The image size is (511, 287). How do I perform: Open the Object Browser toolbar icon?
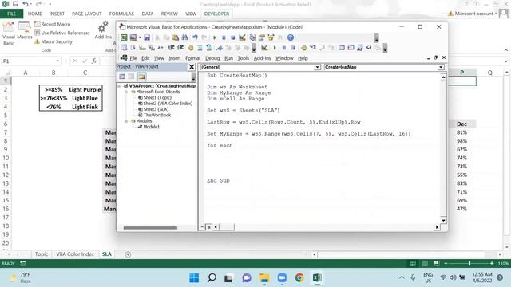pyautogui.click(x=271, y=37)
